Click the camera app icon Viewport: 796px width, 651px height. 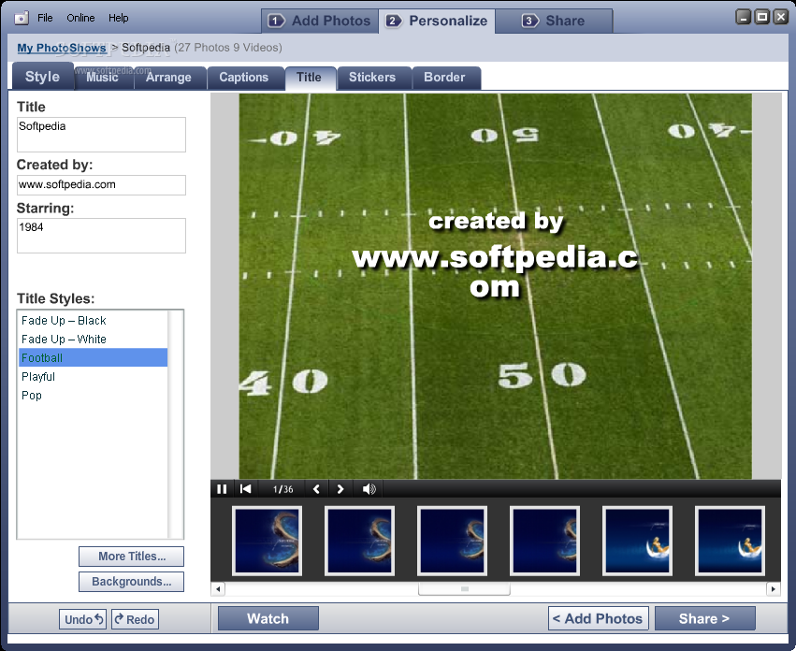coord(22,19)
